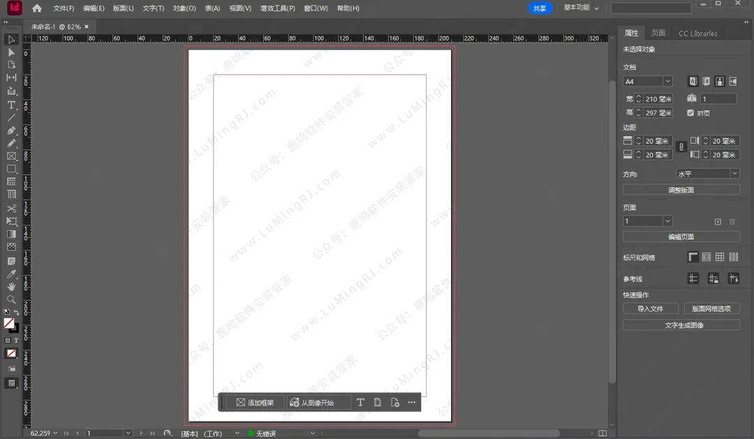Viewport: 754px width, 439px height.
Task: Switch to the 页面 panel tab
Action: pyautogui.click(x=658, y=33)
